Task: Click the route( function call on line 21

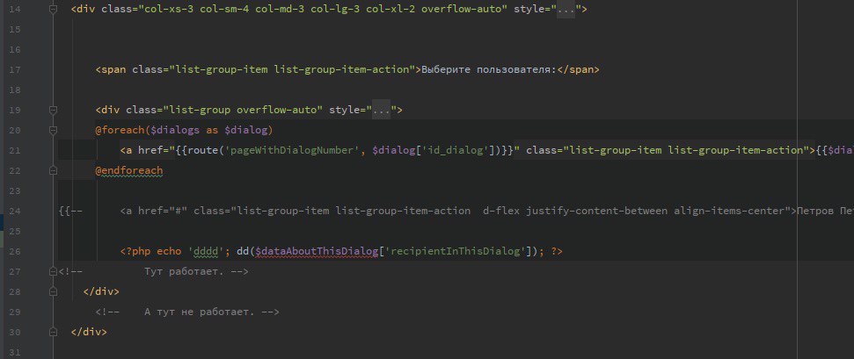Action: pos(206,150)
